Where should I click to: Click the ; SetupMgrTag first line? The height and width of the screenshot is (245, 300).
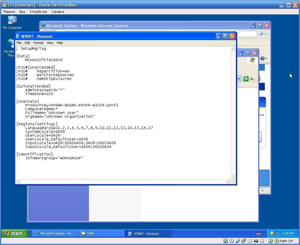tap(31, 49)
